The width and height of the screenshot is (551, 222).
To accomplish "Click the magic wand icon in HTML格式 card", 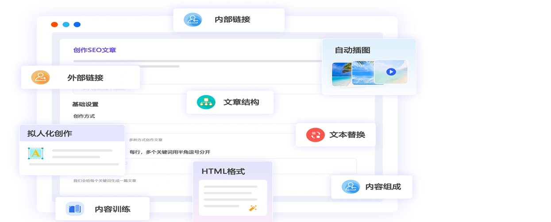I will [x=253, y=208].
